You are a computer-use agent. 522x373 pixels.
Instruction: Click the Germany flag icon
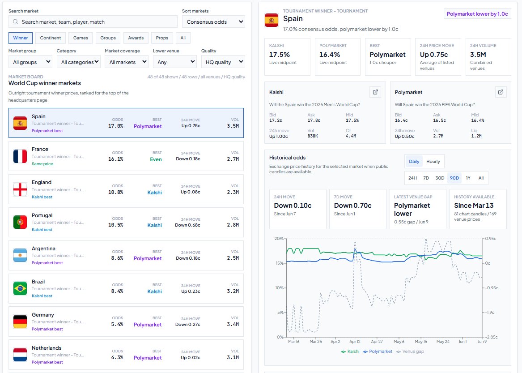point(20,322)
